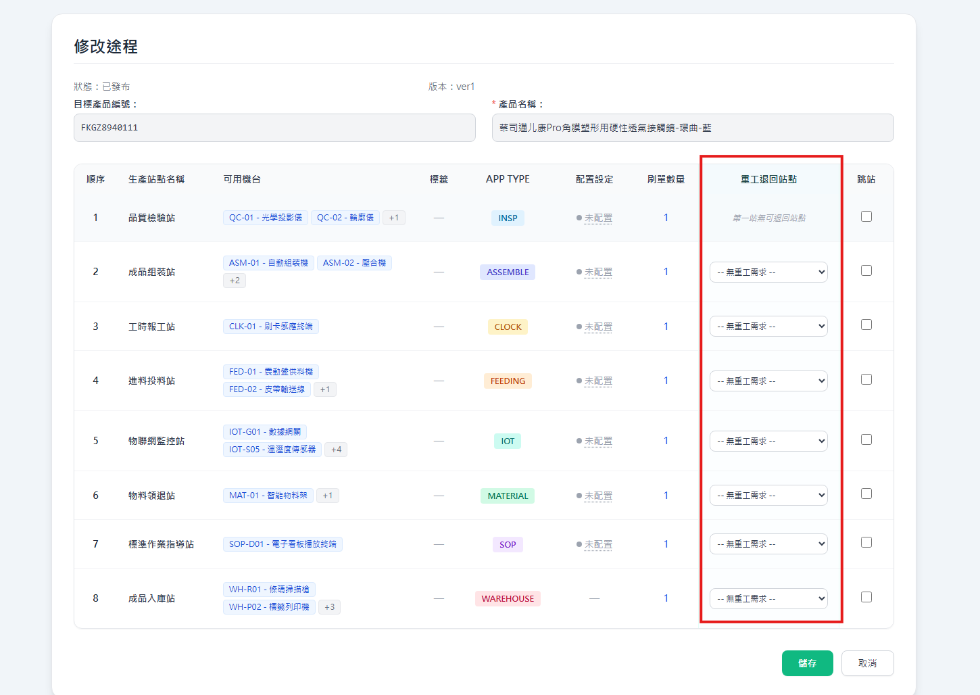Click the 可用機台 column header
Screen dimensions: 980x695
coord(242,179)
